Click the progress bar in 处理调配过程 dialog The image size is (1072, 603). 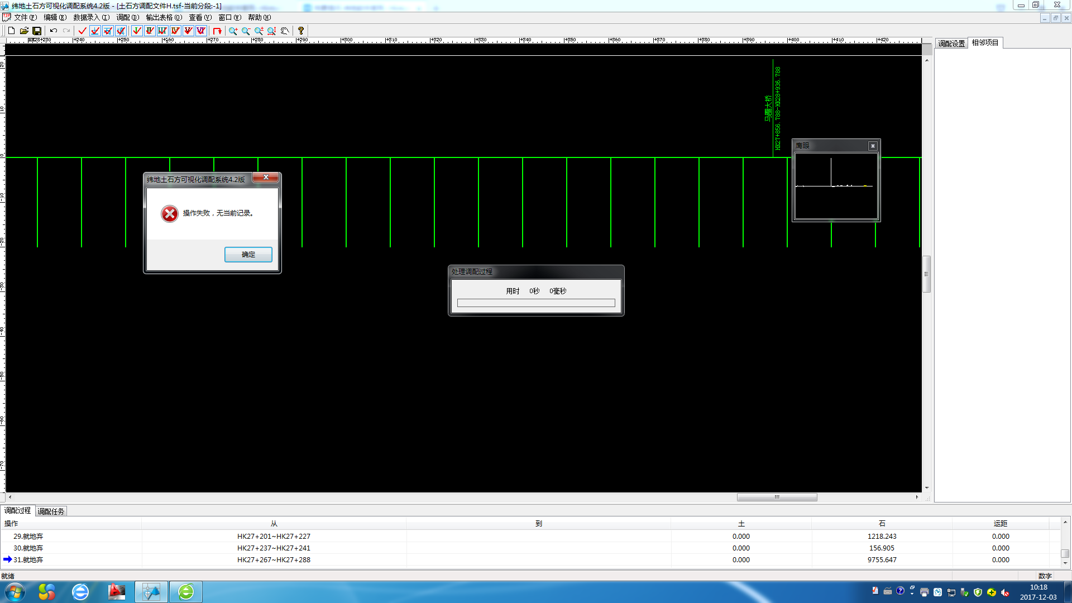pyautogui.click(x=536, y=303)
